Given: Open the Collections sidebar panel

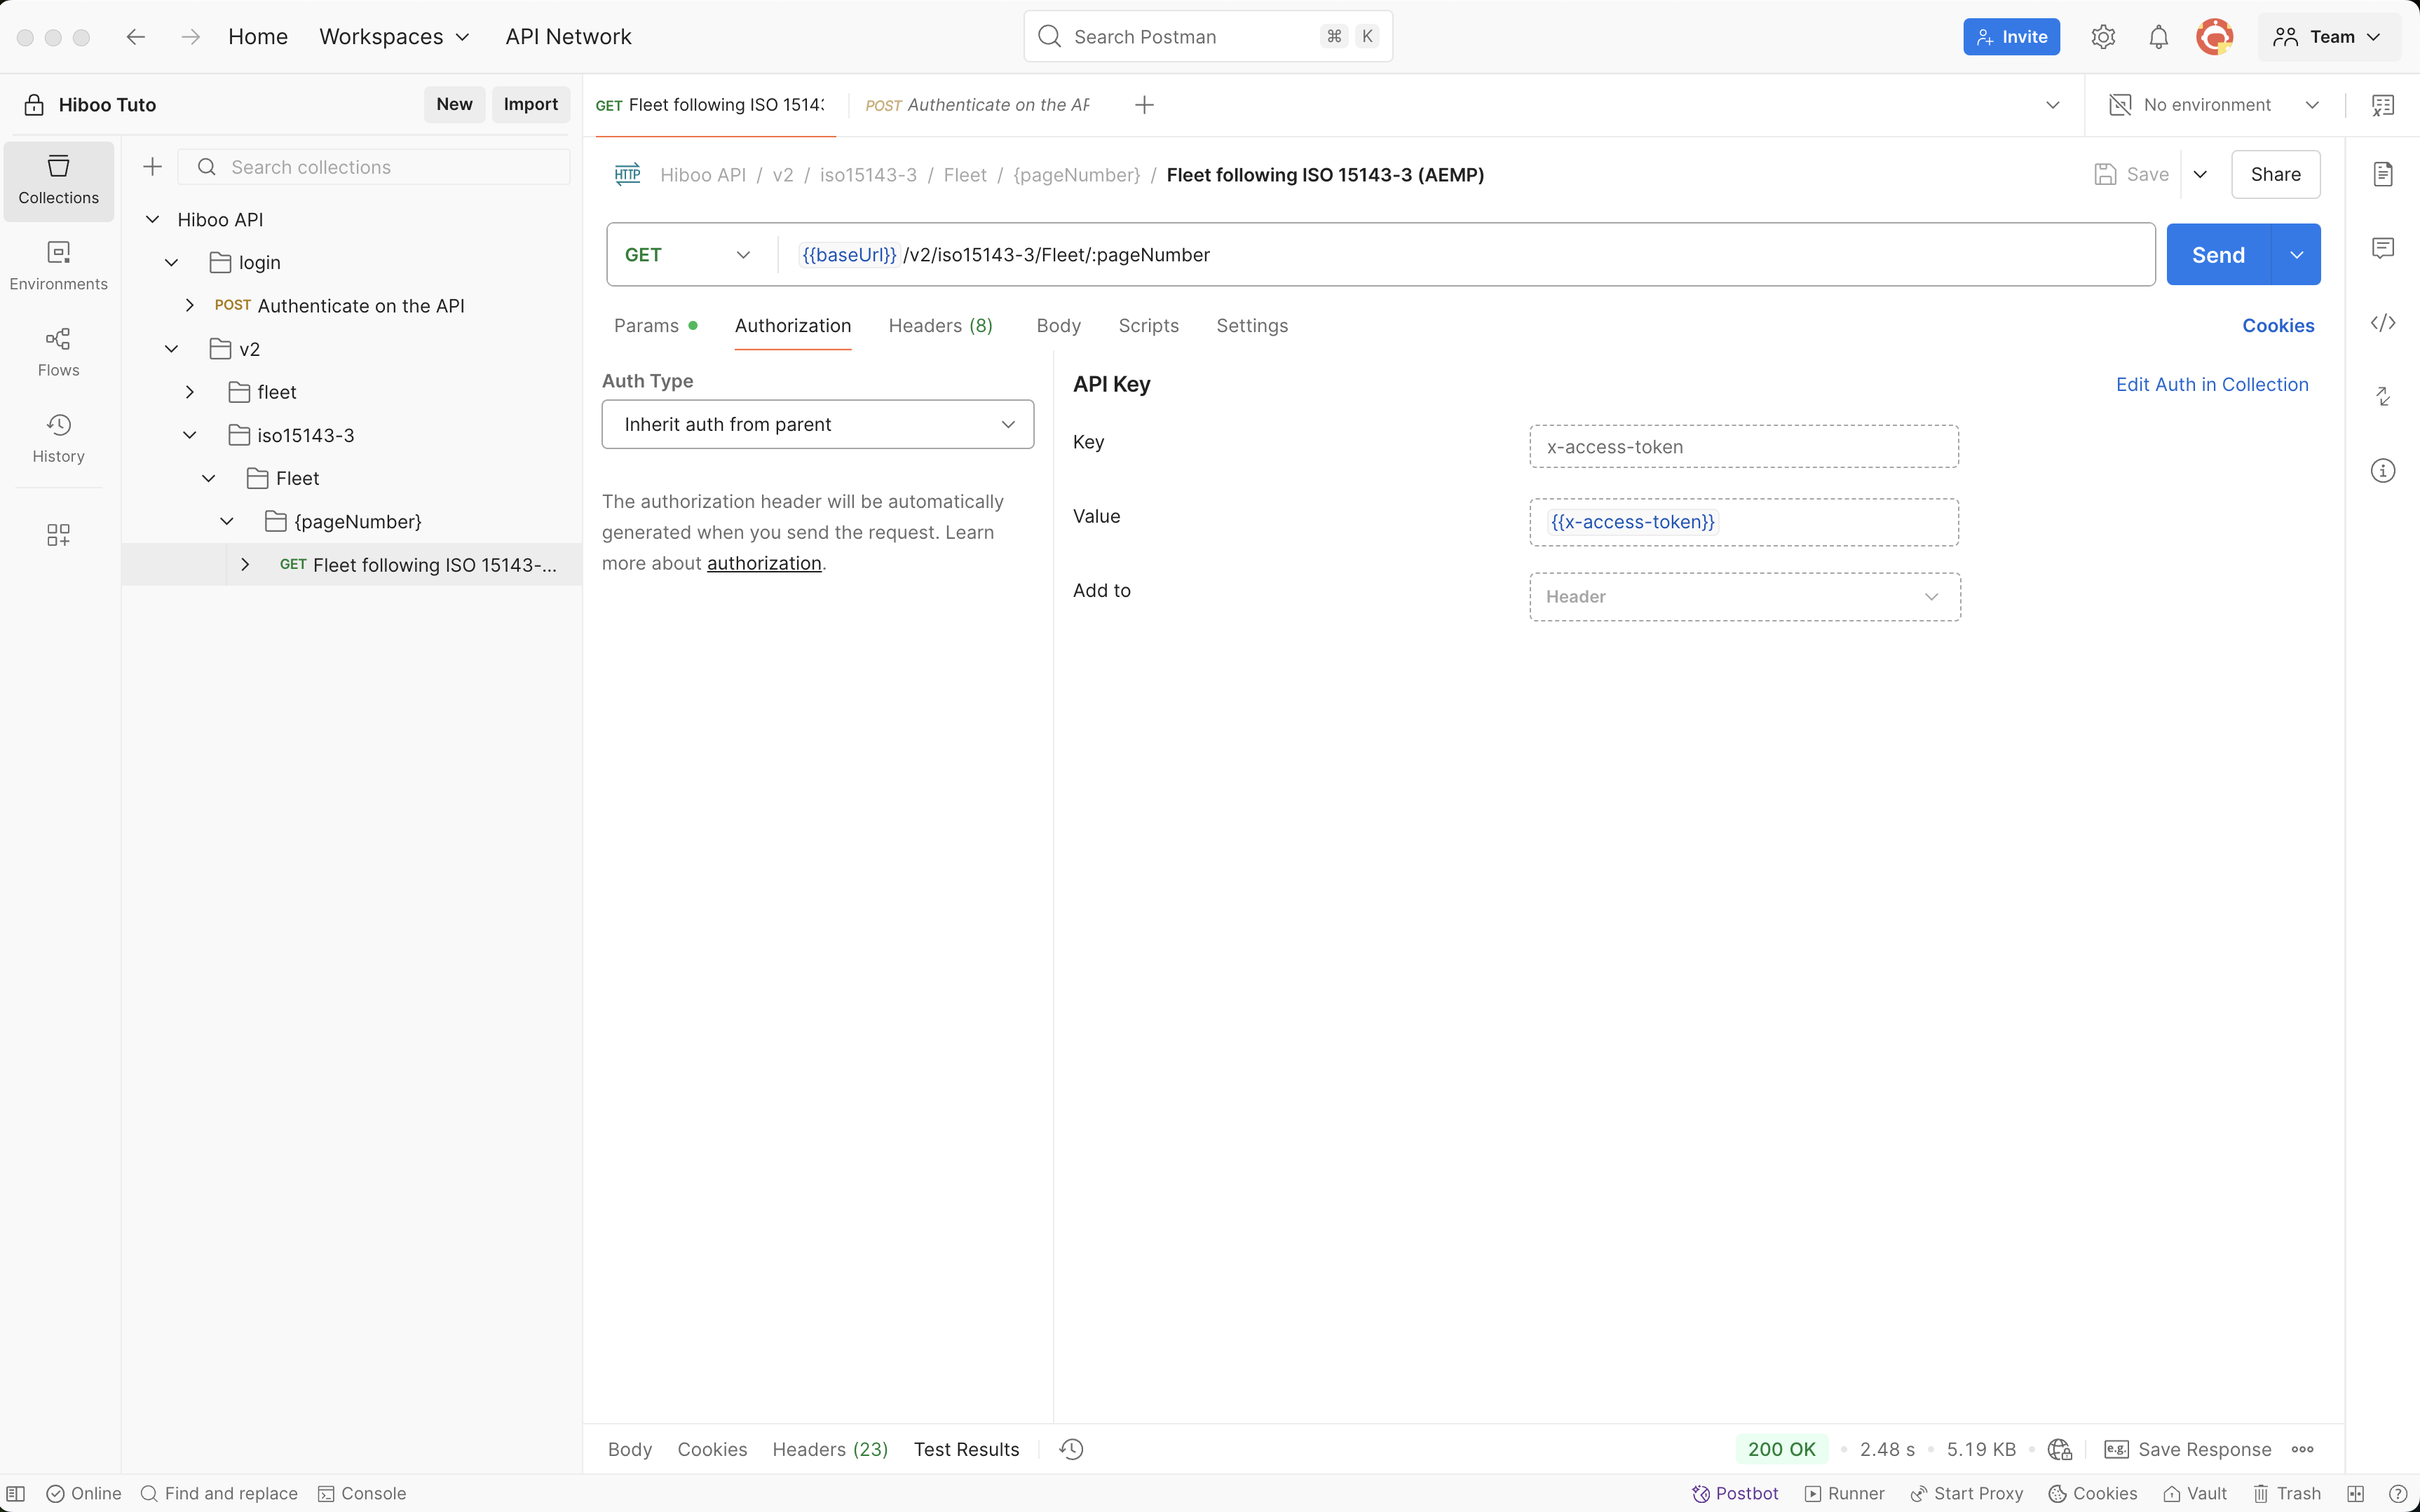Looking at the screenshot, I should [x=58, y=180].
